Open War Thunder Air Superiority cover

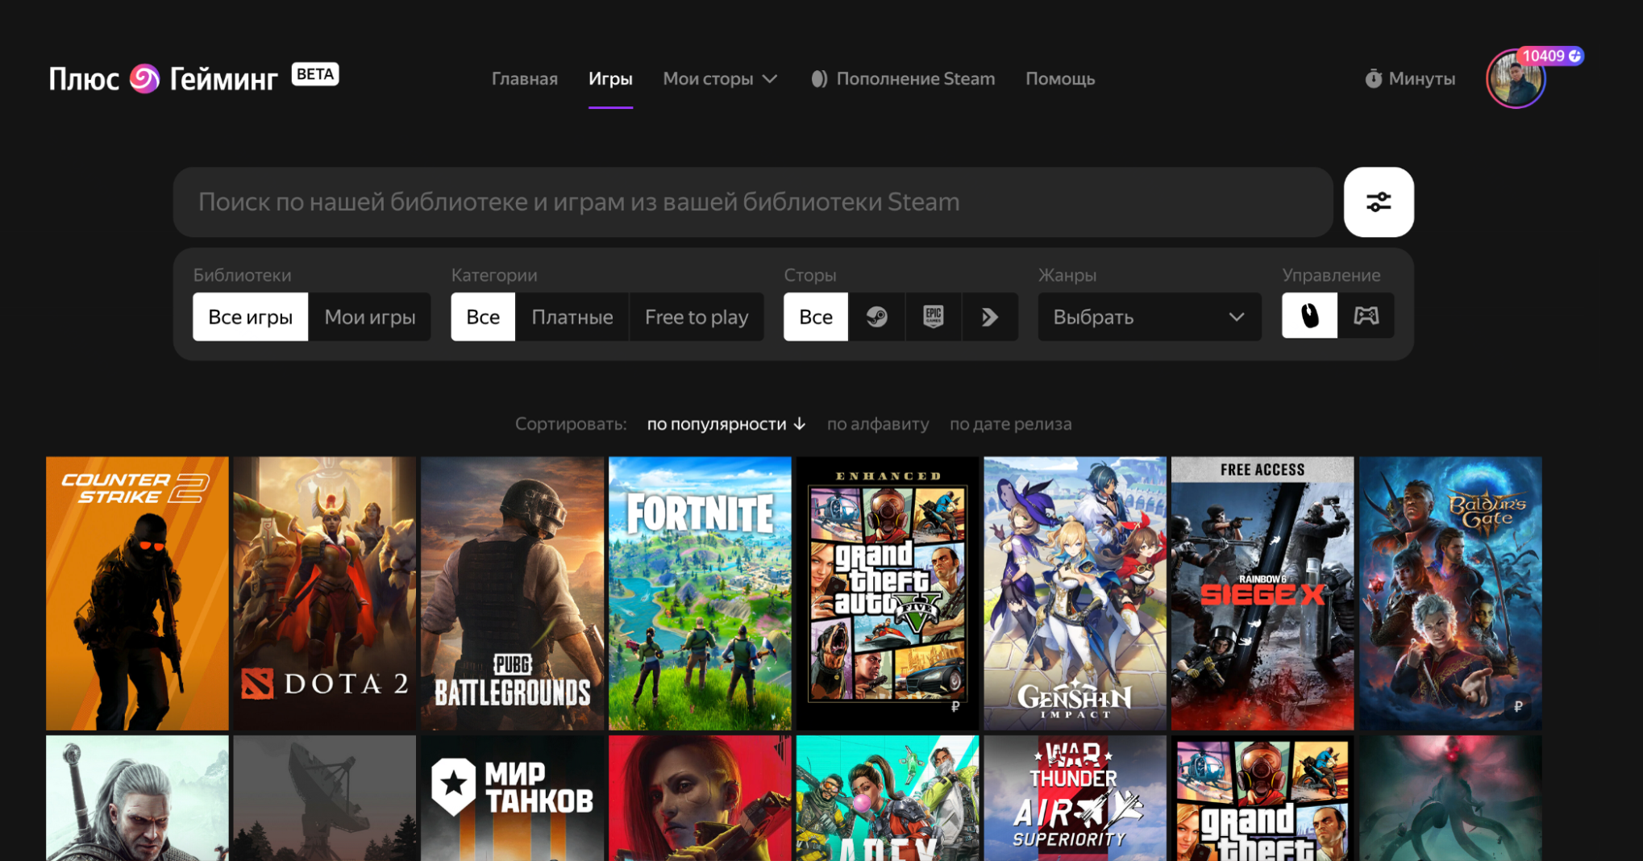(x=1075, y=798)
